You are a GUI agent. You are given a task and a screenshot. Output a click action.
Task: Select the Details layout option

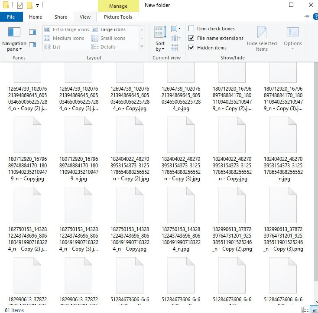[104, 47]
